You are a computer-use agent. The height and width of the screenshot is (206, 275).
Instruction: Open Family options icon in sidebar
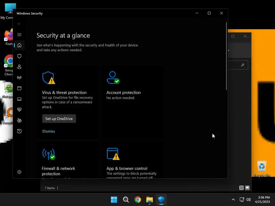(19, 120)
